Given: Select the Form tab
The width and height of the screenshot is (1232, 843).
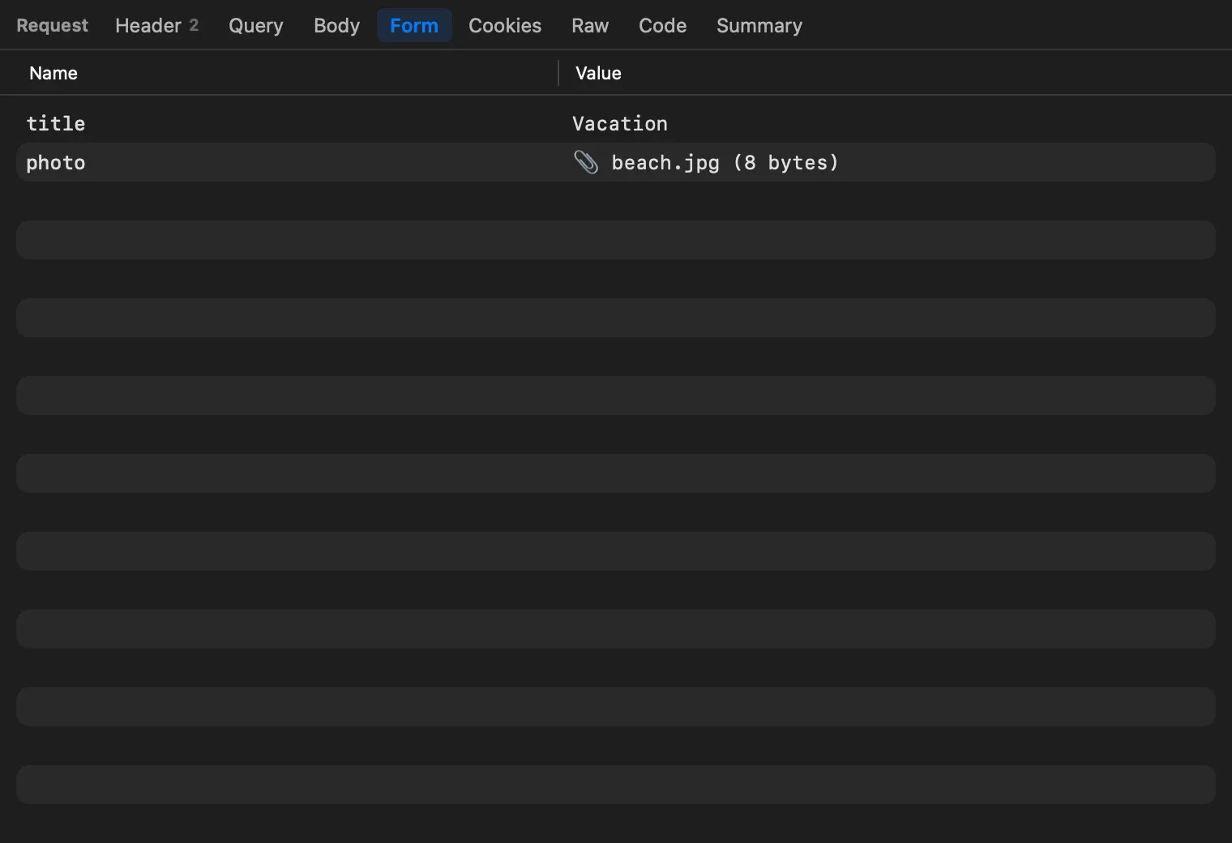Looking at the screenshot, I should (414, 26).
